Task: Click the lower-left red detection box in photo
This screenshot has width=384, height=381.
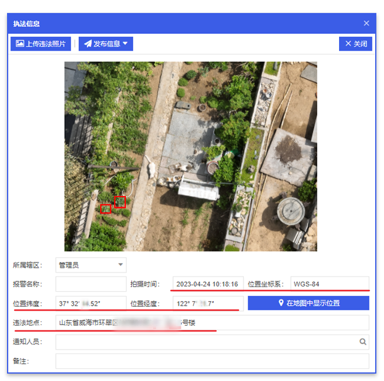Action: 105,208
